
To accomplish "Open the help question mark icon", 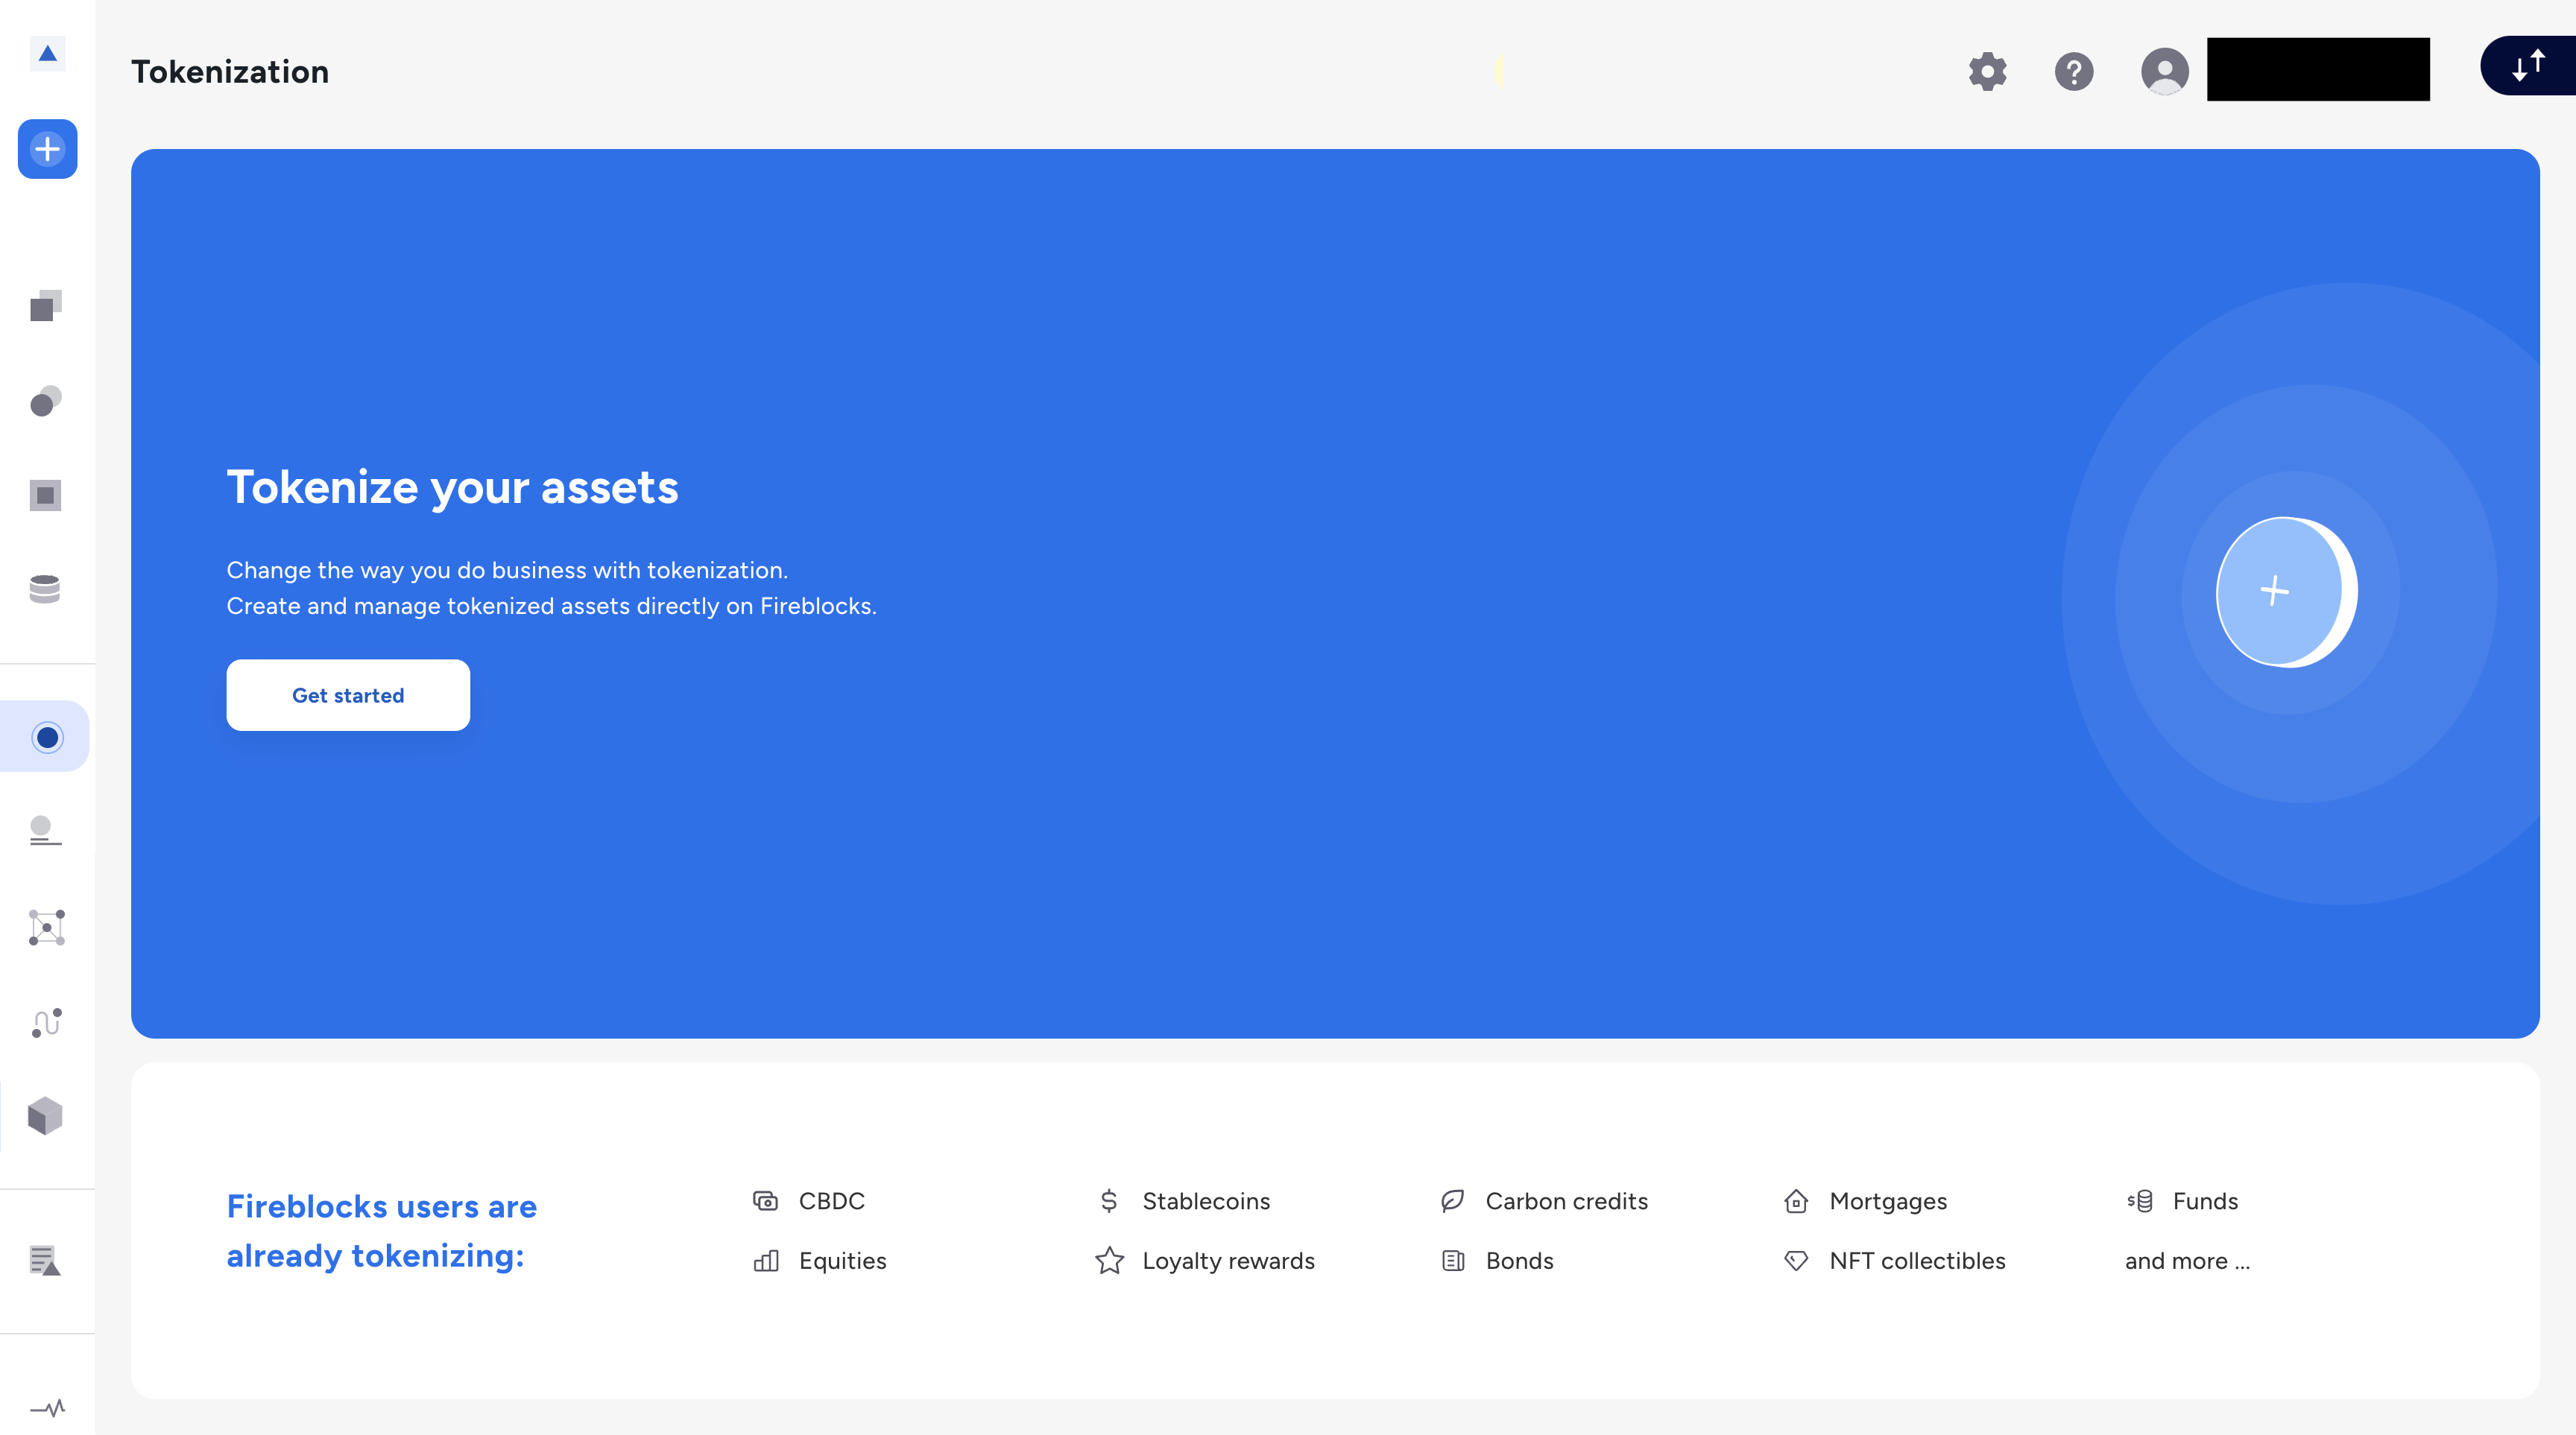I will pyautogui.click(x=2074, y=72).
